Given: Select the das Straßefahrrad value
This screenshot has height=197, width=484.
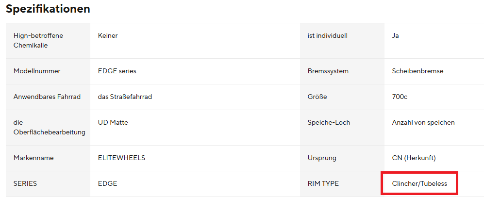Looking at the screenshot, I should point(125,97).
